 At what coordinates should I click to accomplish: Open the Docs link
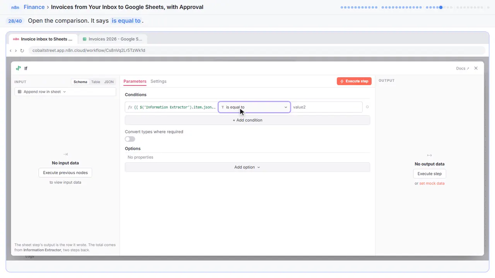[463, 68]
